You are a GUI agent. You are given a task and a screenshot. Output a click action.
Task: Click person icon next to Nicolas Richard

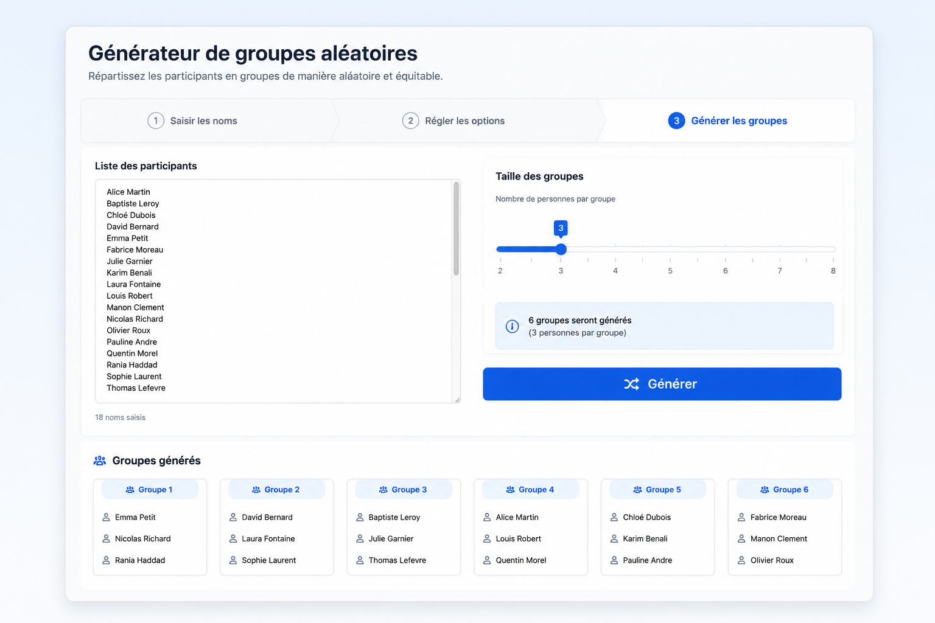pyautogui.click(x=106, y=538)
